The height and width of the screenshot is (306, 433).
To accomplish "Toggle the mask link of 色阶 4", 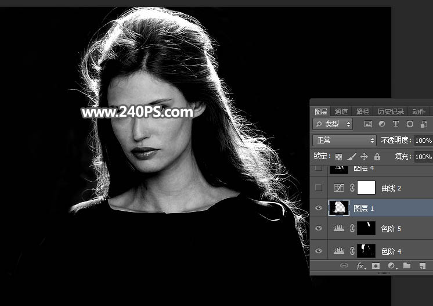I will click(352, 251).
